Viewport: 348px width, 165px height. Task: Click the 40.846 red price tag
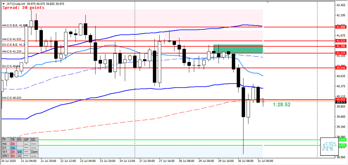point(340,68)
